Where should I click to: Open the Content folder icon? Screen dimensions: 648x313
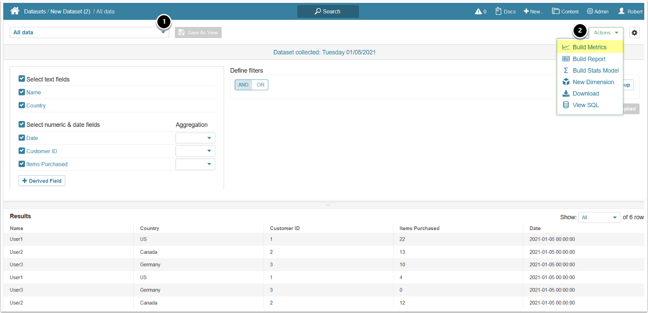[556, 11]
